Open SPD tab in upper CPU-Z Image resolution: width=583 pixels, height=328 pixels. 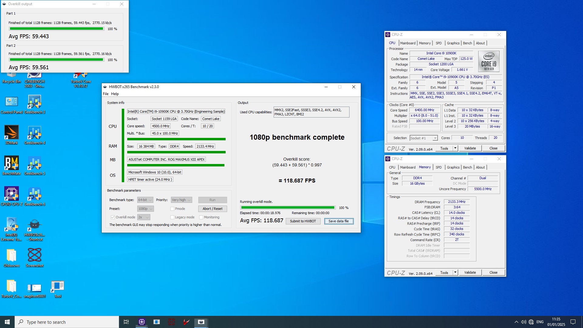[x=439, y=43]
